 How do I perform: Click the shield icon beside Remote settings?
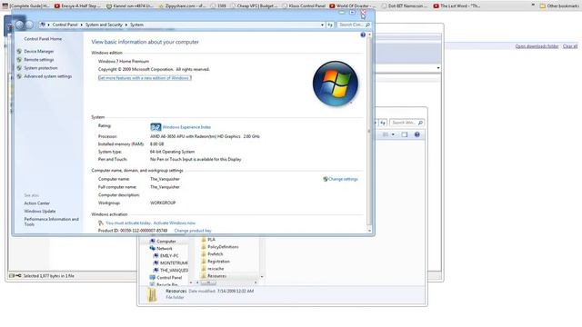19,60
